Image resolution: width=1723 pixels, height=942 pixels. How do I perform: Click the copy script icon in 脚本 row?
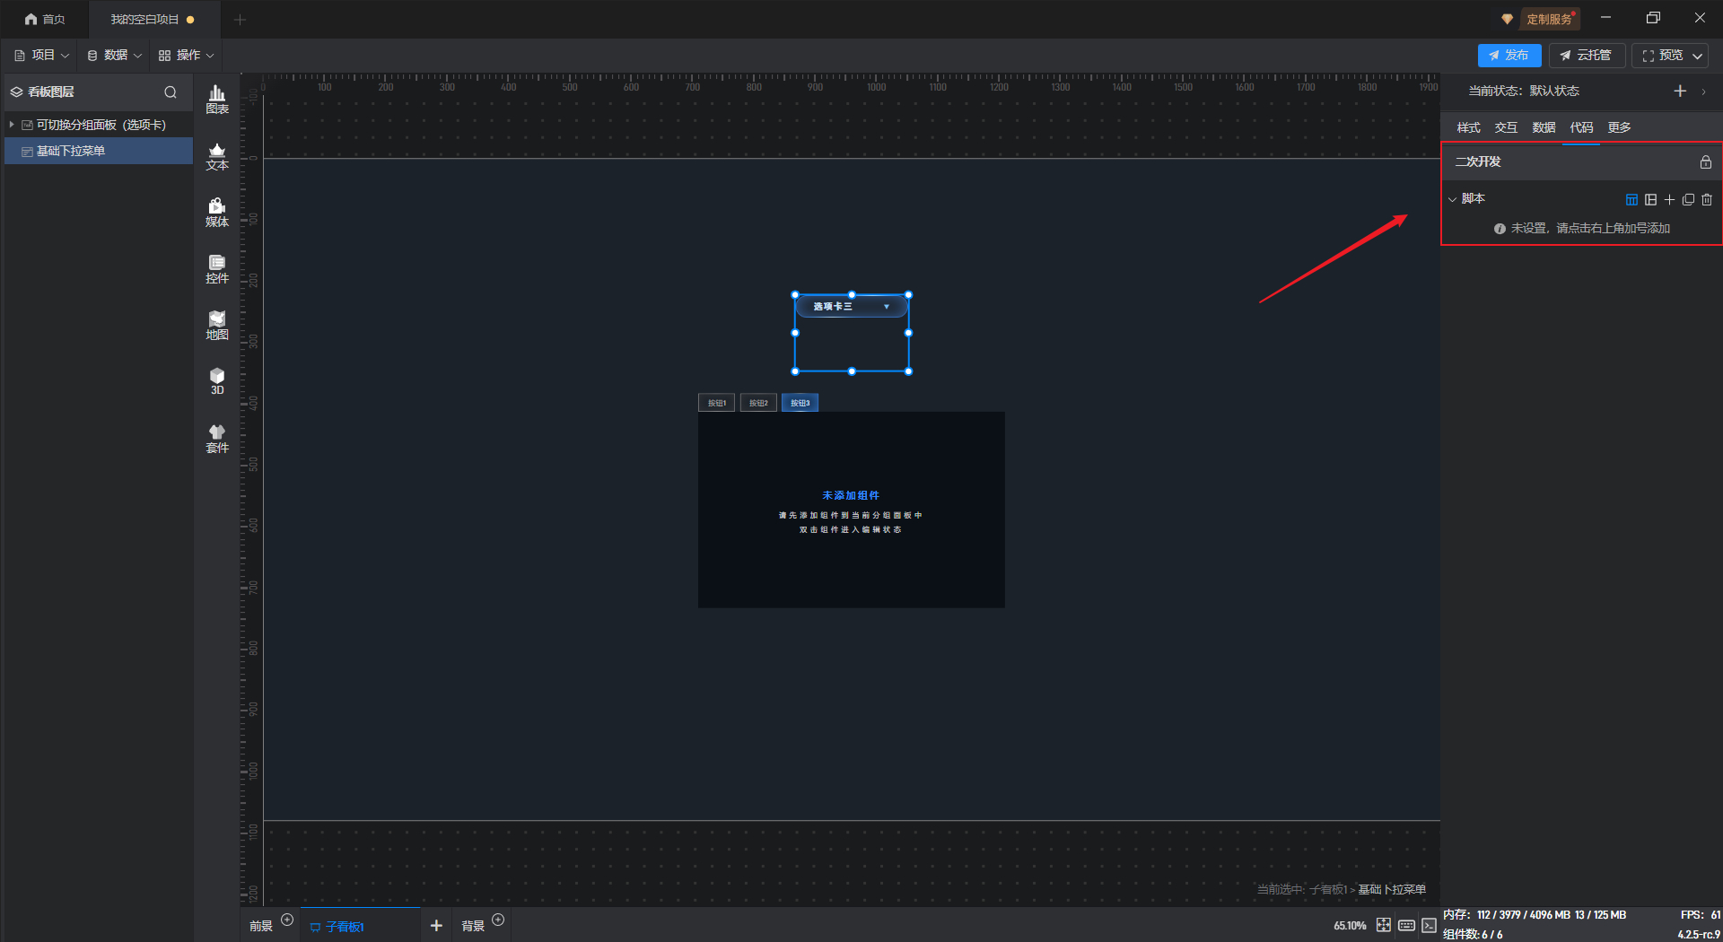(1688, 199)
